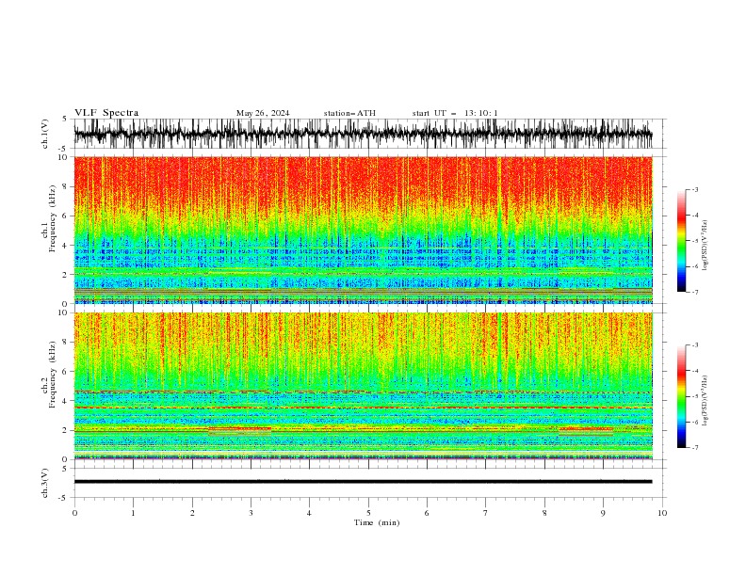Click time axis tick label 10
This screenshot has width=746, height=576.
click(662, 513)
